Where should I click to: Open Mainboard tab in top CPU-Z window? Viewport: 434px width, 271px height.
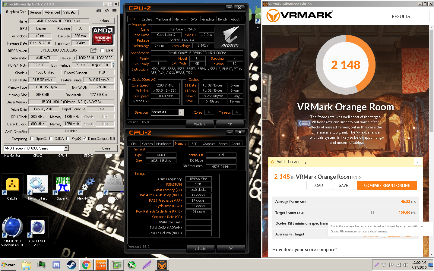[x=163, y=19]
